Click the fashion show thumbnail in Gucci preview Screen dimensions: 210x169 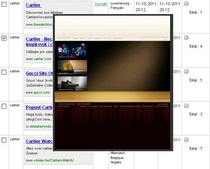tap(72, 51)
